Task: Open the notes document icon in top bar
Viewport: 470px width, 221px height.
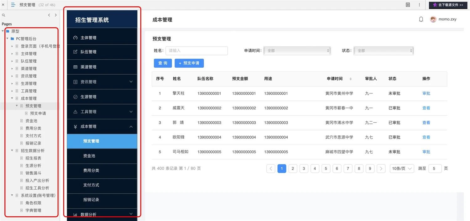Action: click(408, 5)
